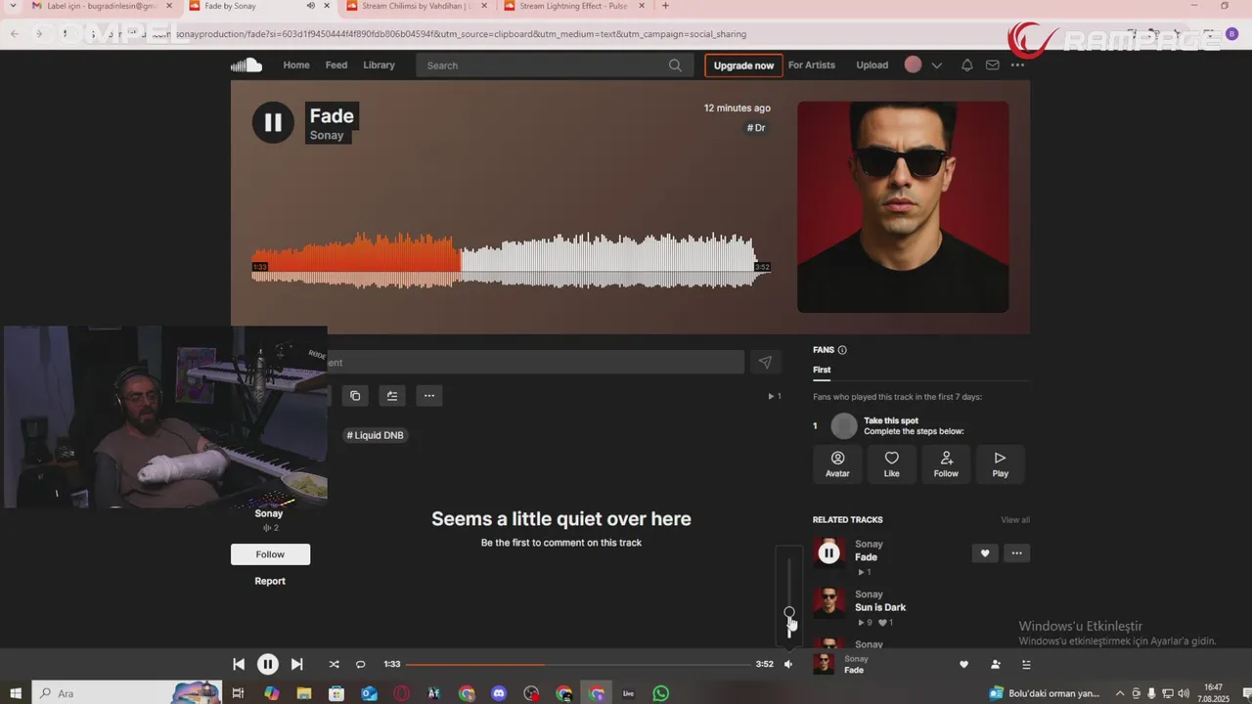Click the FANS info icon
This screenshot has height=704, width=1252.
pyautogui.click(x=842, y=350)
